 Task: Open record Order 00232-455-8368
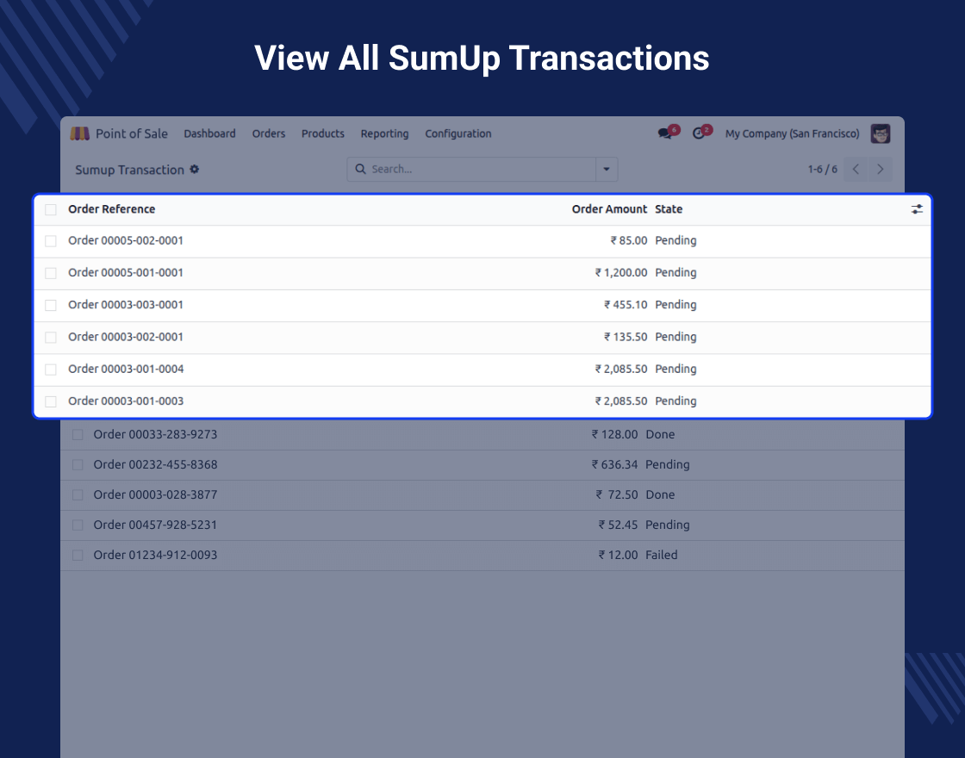[155, 464]
